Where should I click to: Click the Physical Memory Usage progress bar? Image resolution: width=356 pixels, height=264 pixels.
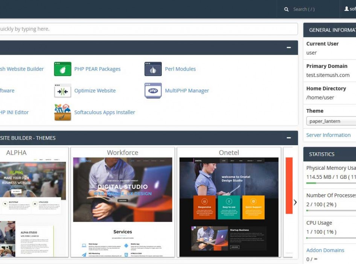[331, 183]
